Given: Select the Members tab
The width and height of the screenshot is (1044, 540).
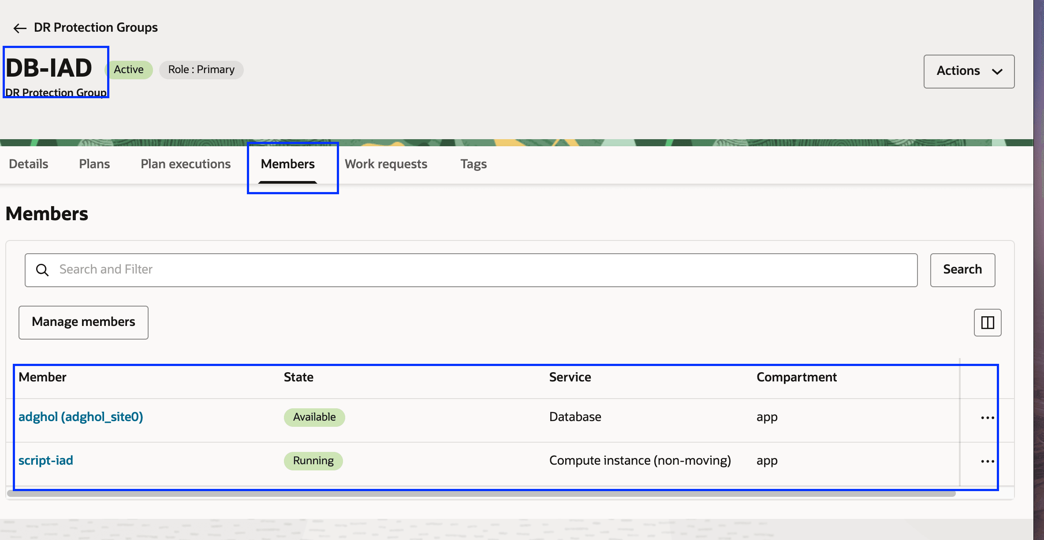Looking at the screenshot, I should click(x=287, y=164).
